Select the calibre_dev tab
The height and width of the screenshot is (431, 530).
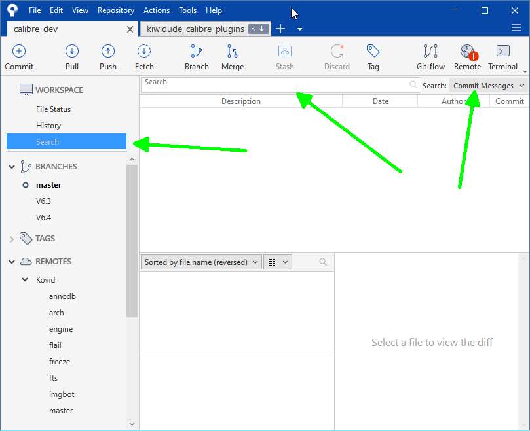click(72, 29)
